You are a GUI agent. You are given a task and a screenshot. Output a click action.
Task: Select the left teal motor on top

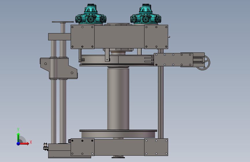[x=91, y=14]
